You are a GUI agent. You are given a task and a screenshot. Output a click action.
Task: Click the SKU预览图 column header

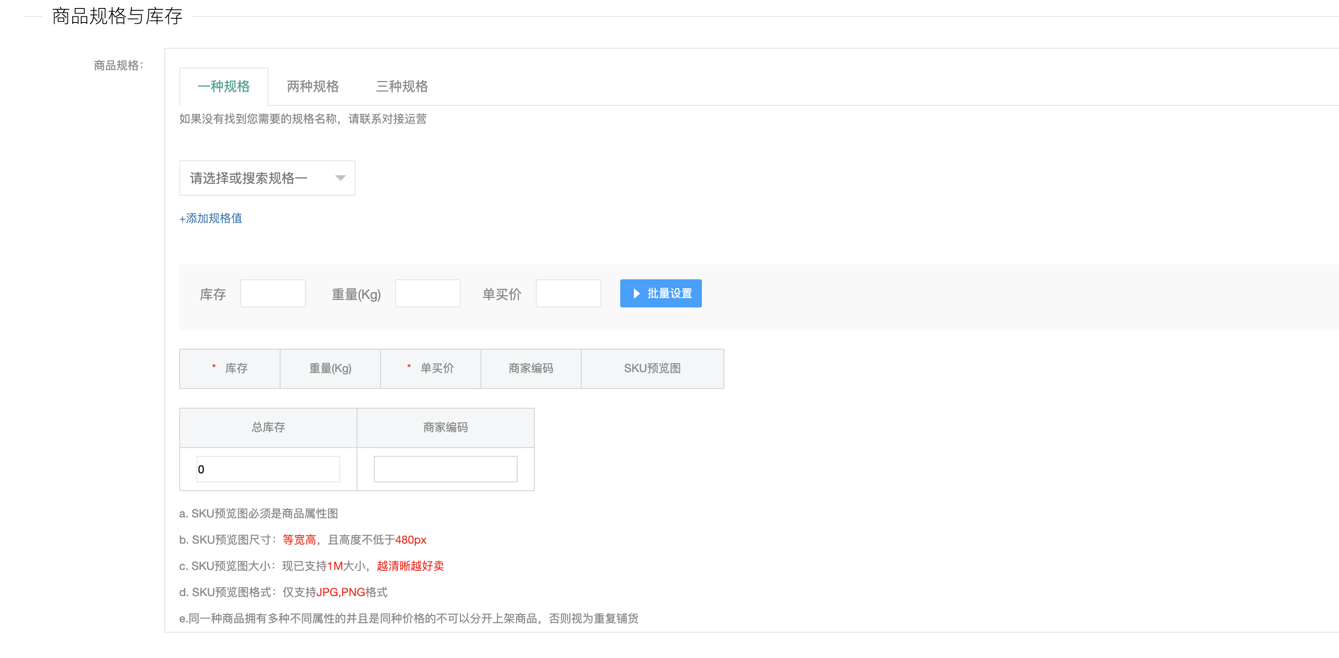click(652, 368)
